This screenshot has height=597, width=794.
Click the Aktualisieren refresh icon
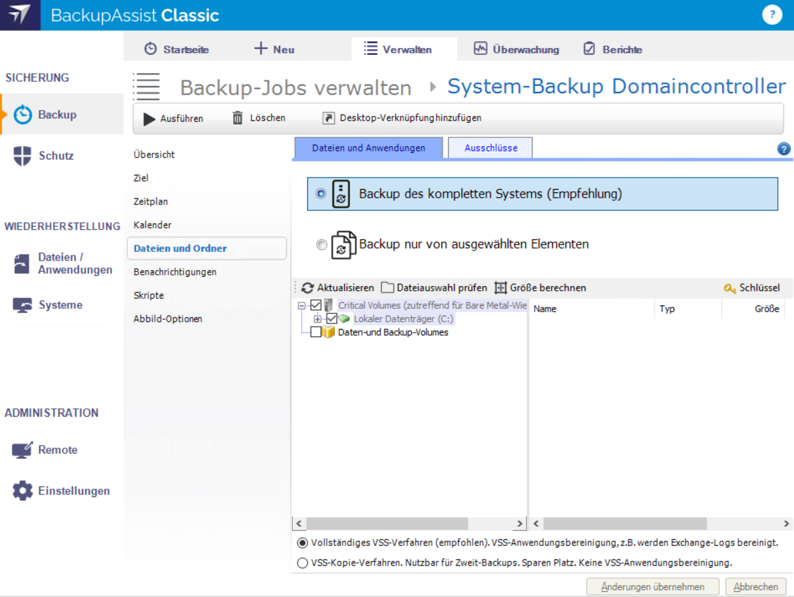307,287
